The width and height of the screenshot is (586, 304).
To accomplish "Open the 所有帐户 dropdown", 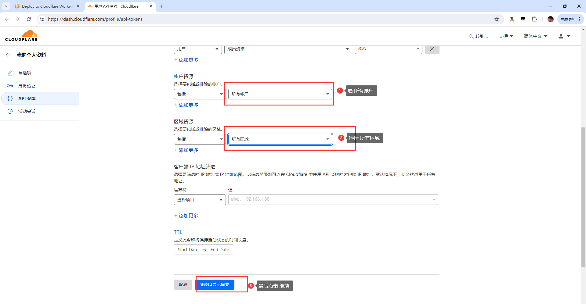I will pyautogui.click(x=280, y=94).
